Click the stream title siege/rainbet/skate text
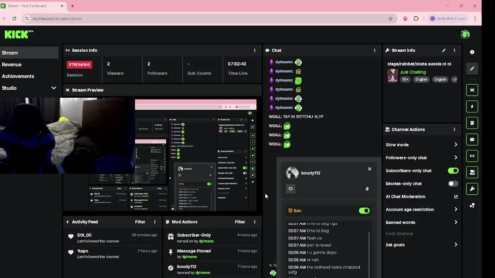495x278 pixels. point(419,64)
